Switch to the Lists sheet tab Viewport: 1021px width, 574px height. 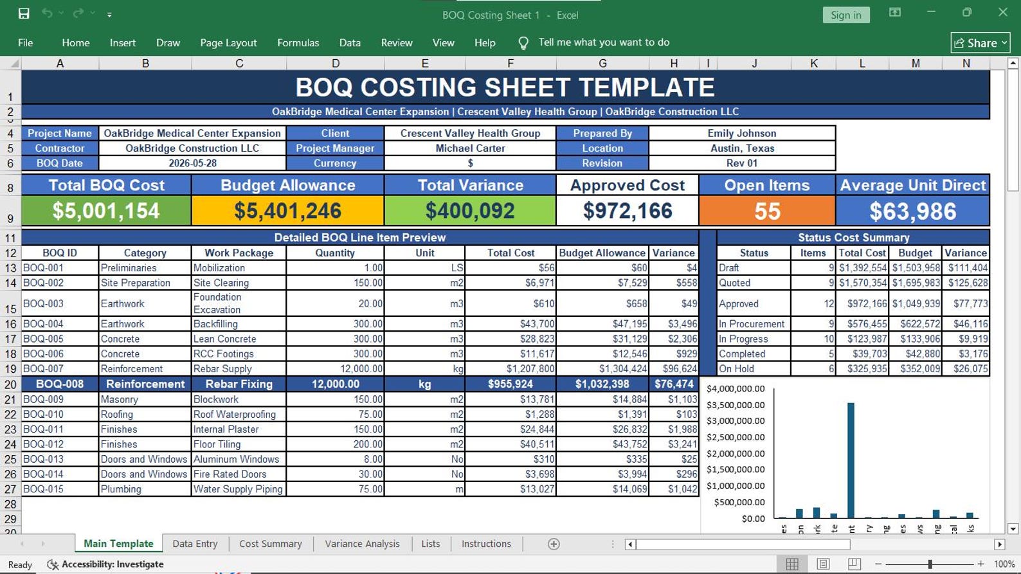(x=431, y=544)
